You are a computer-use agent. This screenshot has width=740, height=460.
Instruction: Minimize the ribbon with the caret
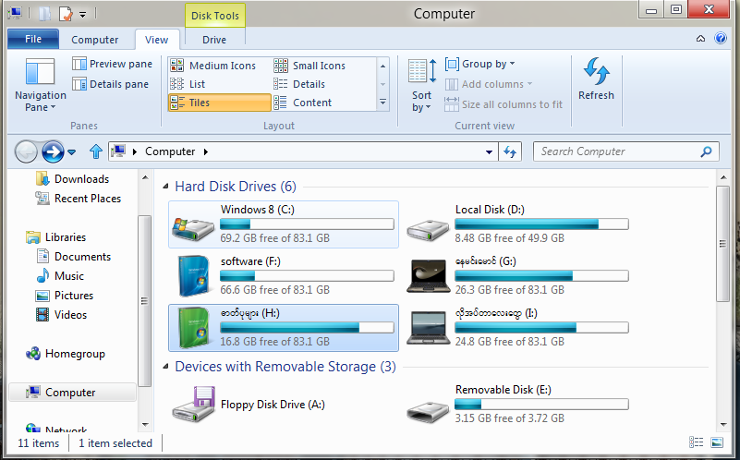click(x=701, y=39)
